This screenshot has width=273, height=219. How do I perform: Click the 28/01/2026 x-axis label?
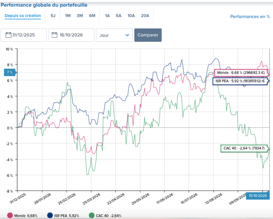[x=42, y=199]
